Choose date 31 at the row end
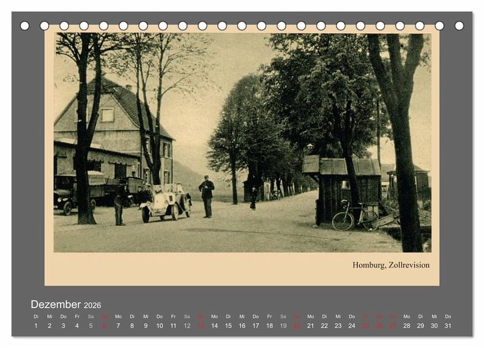 [x=448, y=326]
